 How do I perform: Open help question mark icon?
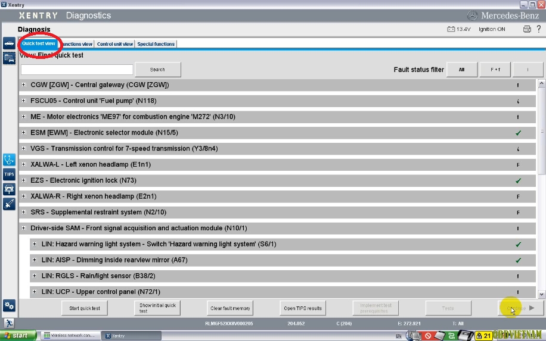(539, 29)
